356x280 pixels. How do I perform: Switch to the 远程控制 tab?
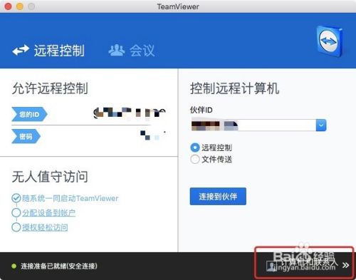coord(48,51)
